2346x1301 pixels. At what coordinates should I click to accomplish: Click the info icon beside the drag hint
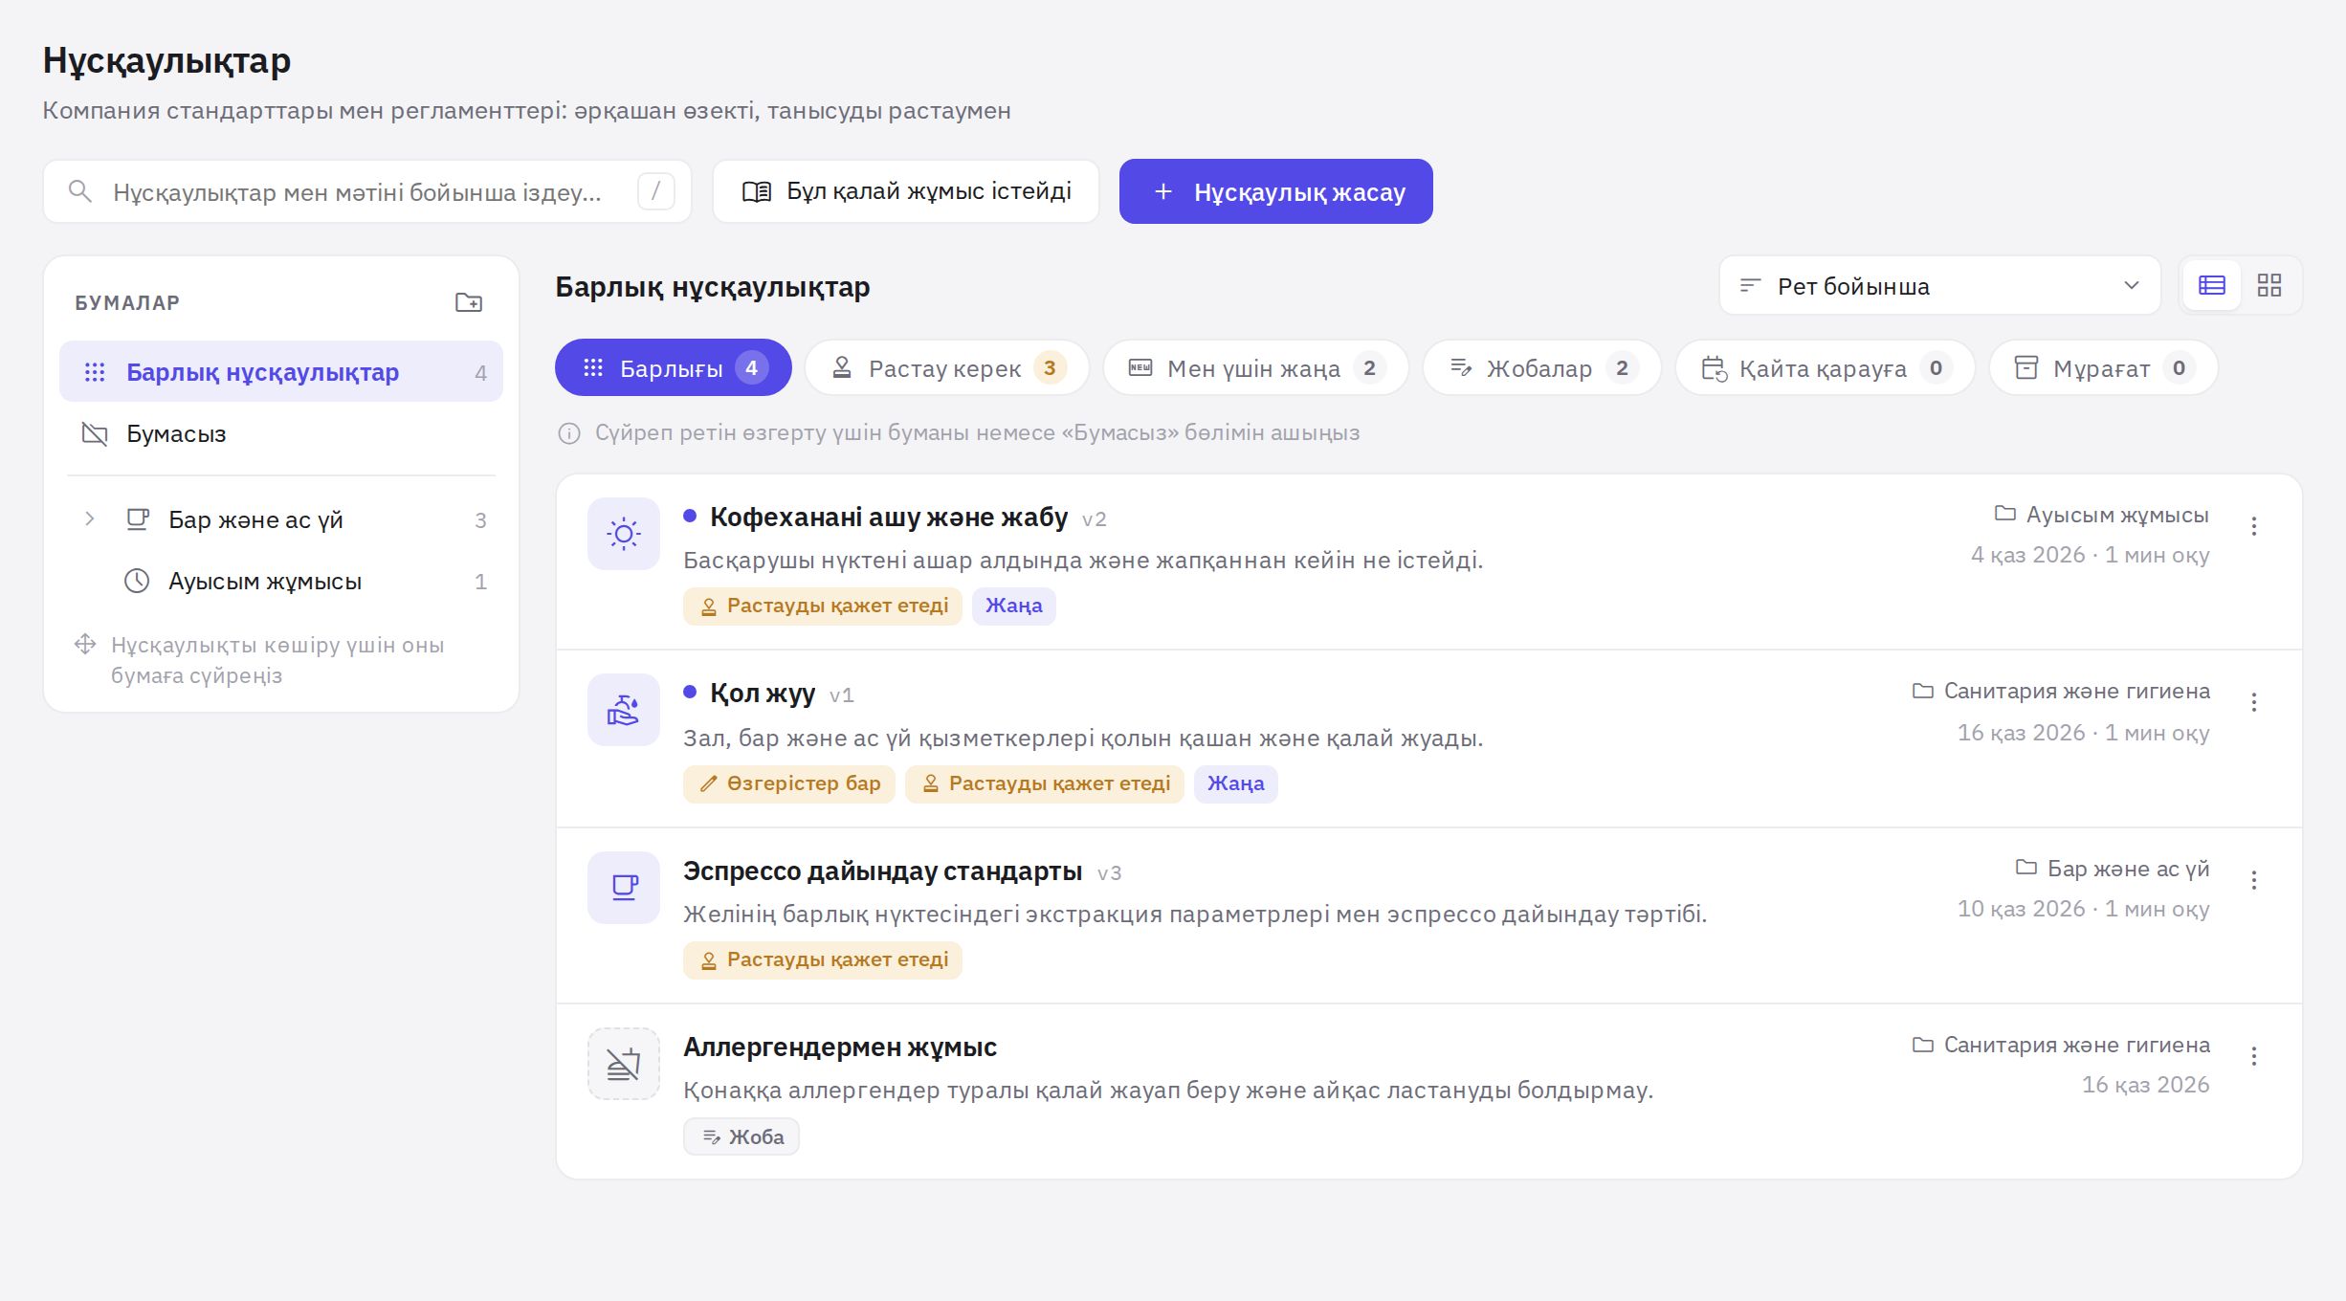click(568, 433)
